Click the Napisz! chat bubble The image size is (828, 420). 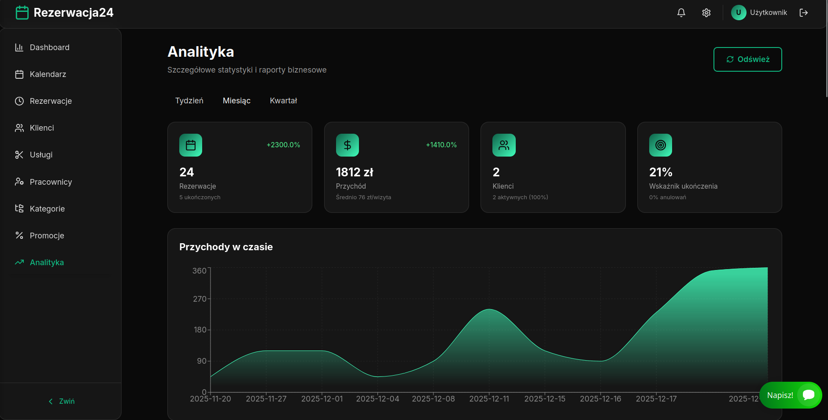pos(790,395)
